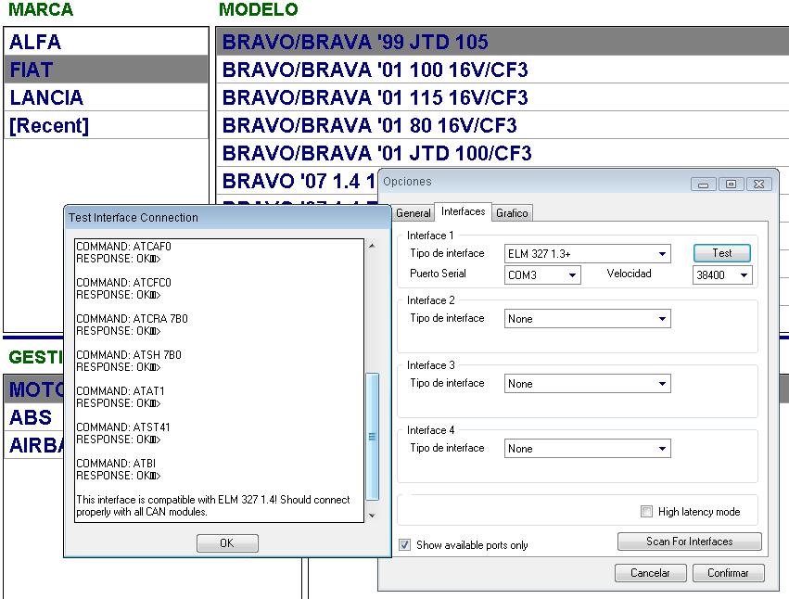Switch to the Grafico tab in Opciones
The width and height of the screenshot is (789, 599).
pos(512,213)
